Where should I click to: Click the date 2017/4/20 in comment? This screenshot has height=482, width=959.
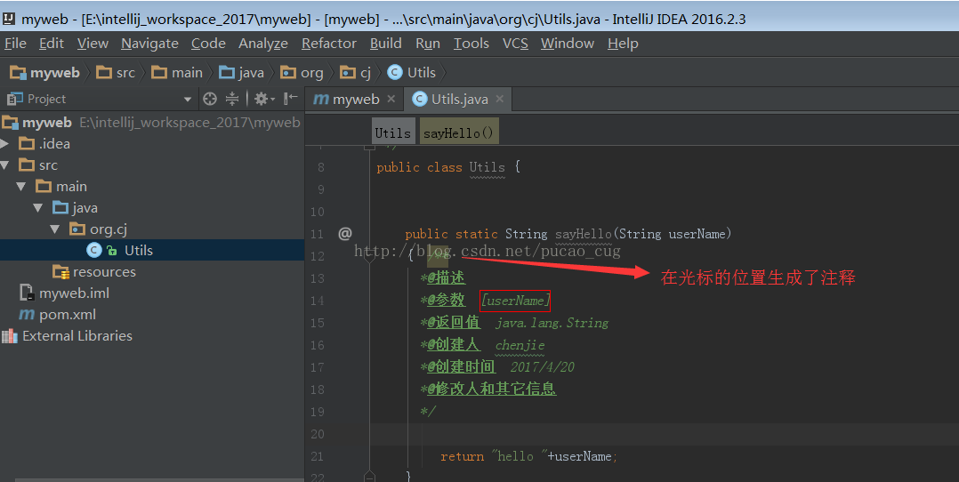coord(543,367)
